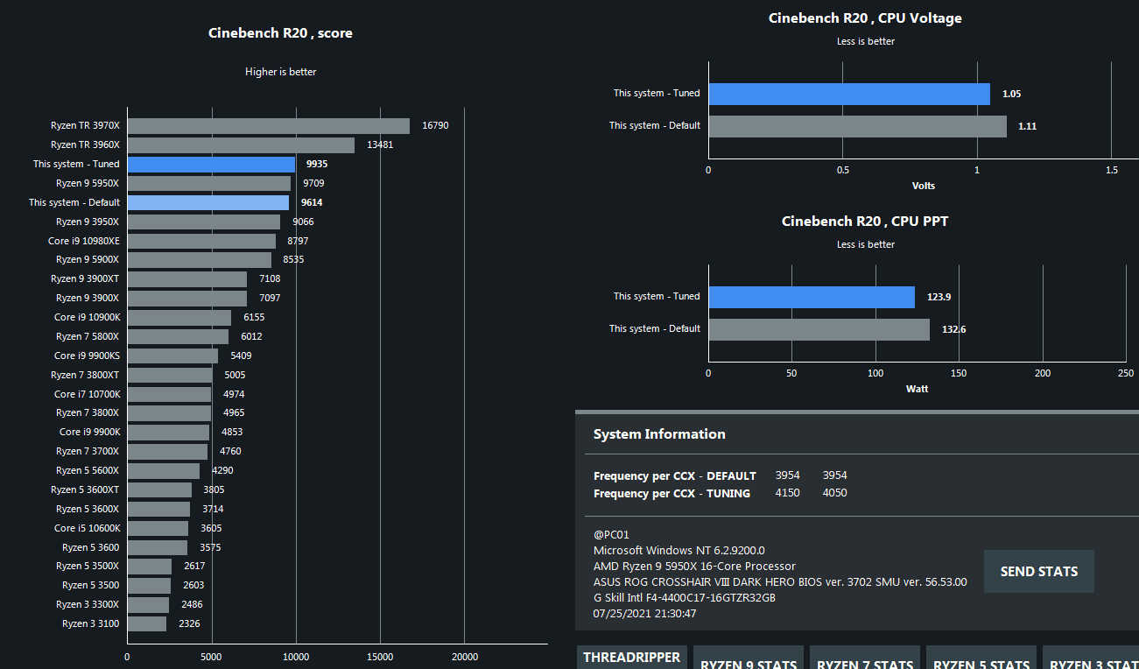Select the This system - Default score bar
This screenshot has height=669, width=1139.
(x=208, y=203)
